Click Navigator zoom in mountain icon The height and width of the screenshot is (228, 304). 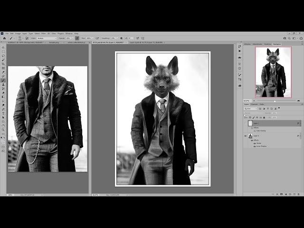[298, 101]
